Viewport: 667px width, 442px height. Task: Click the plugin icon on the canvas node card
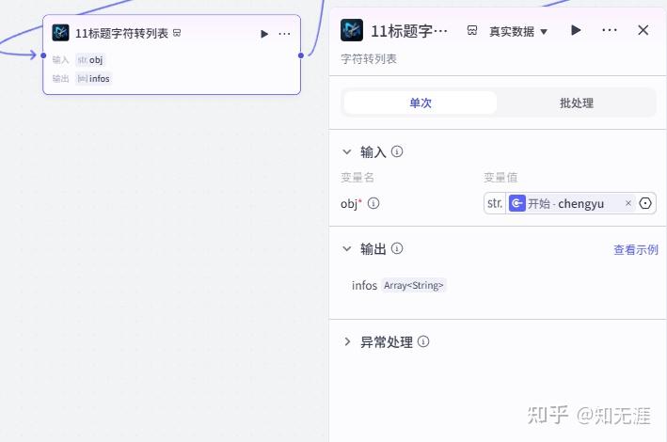(60, 33)
